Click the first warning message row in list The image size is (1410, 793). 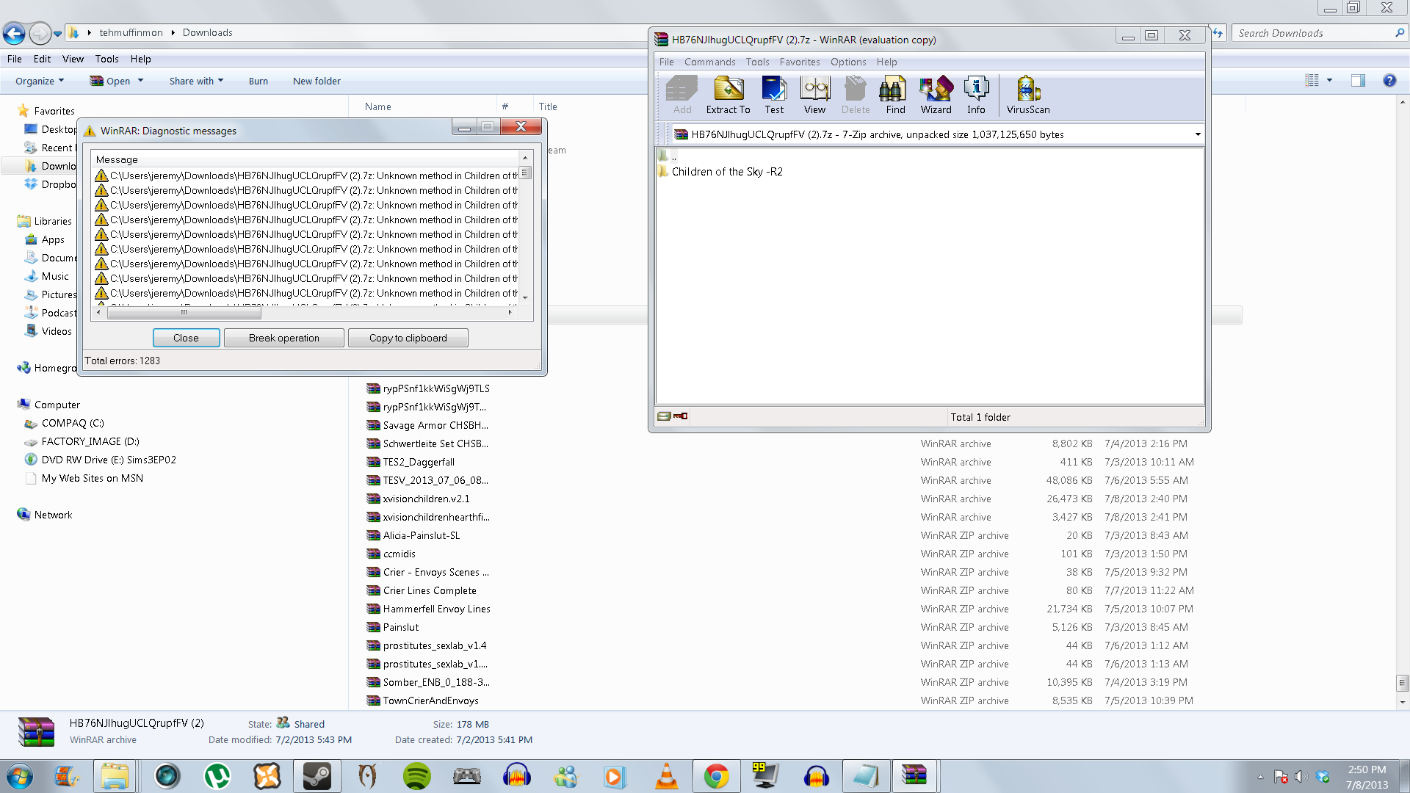tap(306, 175)
